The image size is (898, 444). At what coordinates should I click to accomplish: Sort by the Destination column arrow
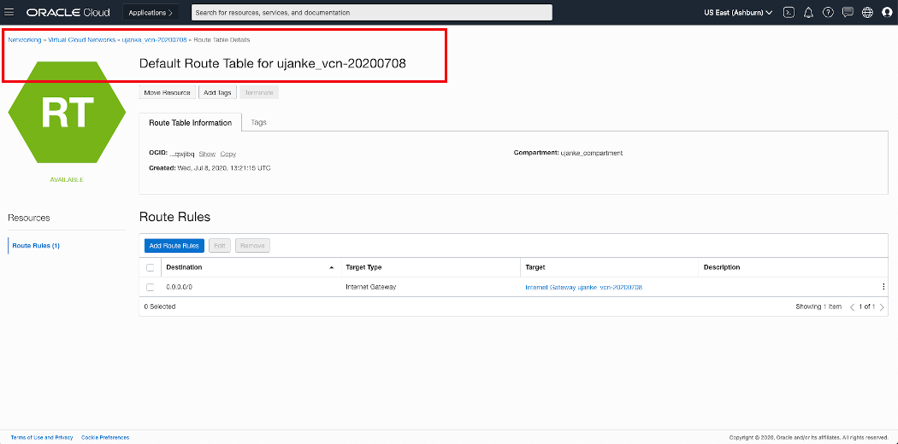tap(332, 267)
